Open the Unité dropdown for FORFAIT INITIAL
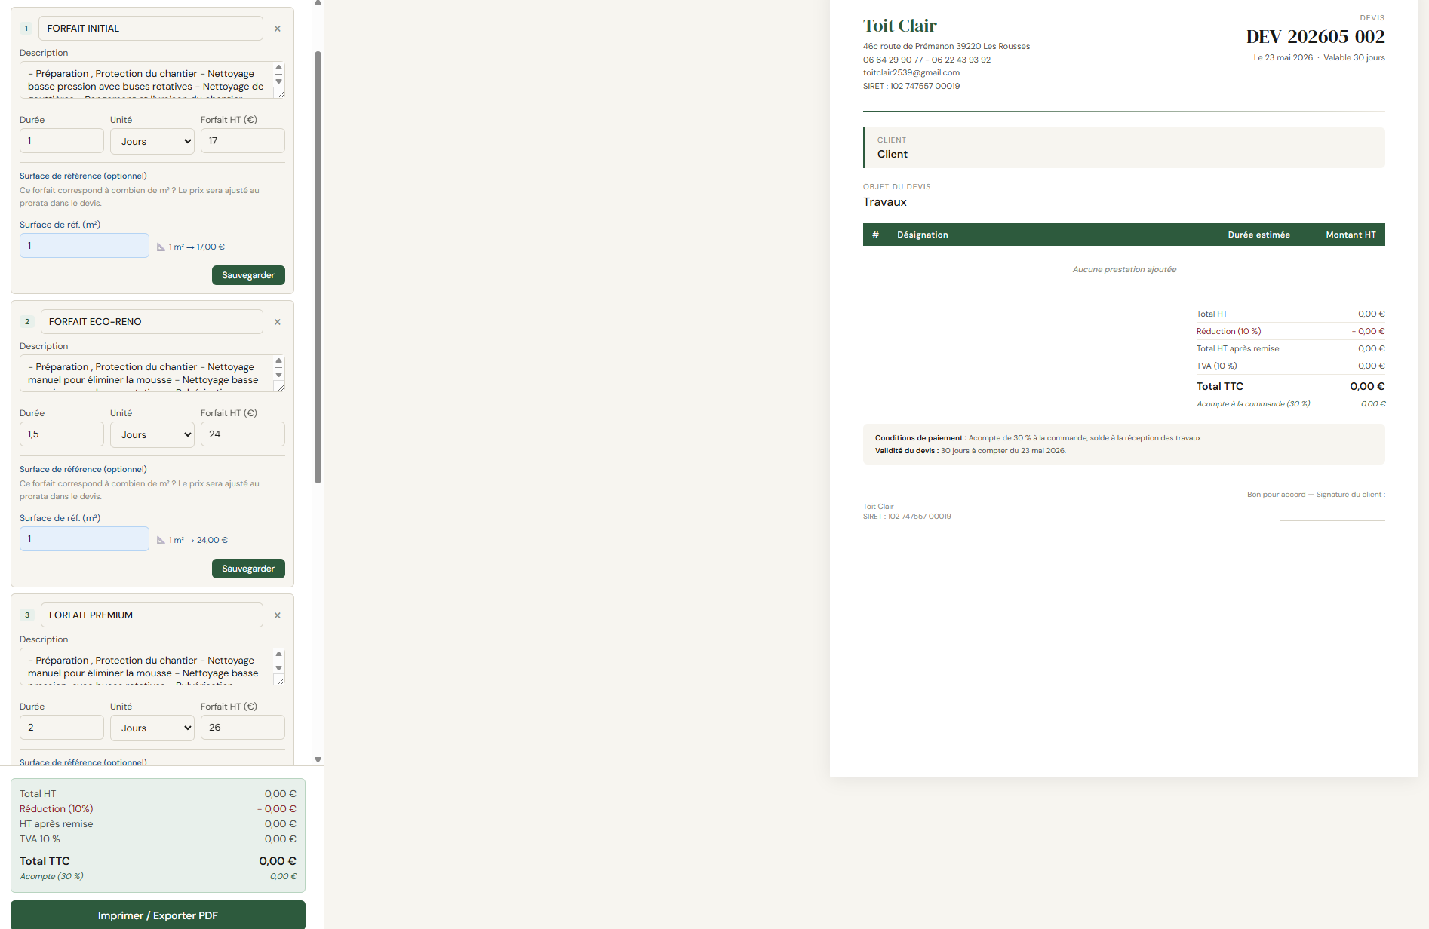The width and height of the screenshot is (1429, 929). [152, 141]
